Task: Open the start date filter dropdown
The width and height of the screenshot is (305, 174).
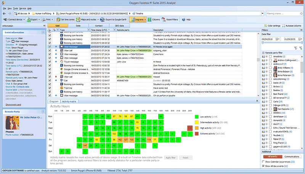Action: [278, 39]
